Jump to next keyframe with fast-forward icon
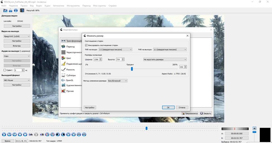 25,134
